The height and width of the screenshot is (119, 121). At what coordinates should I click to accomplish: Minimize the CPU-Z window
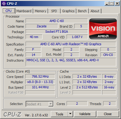tap(107, 4)
